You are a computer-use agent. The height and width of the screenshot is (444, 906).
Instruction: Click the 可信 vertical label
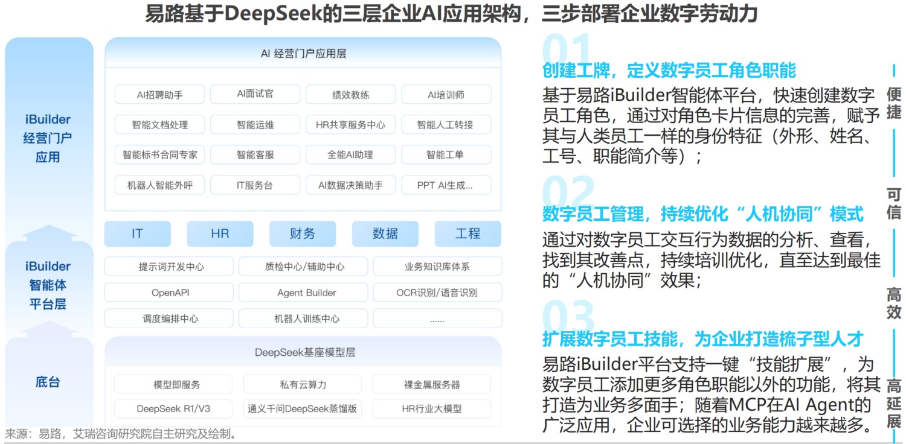(894, 203)
